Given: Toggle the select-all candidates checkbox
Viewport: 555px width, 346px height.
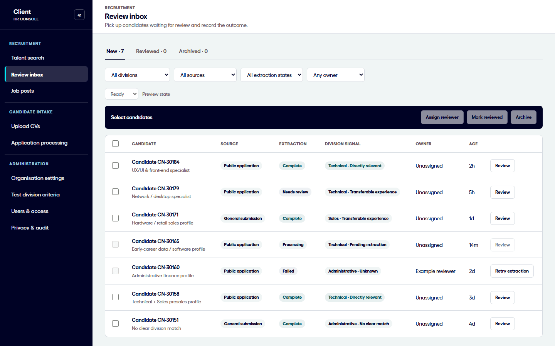Looking at the screenshot, I should click(116, 144).
